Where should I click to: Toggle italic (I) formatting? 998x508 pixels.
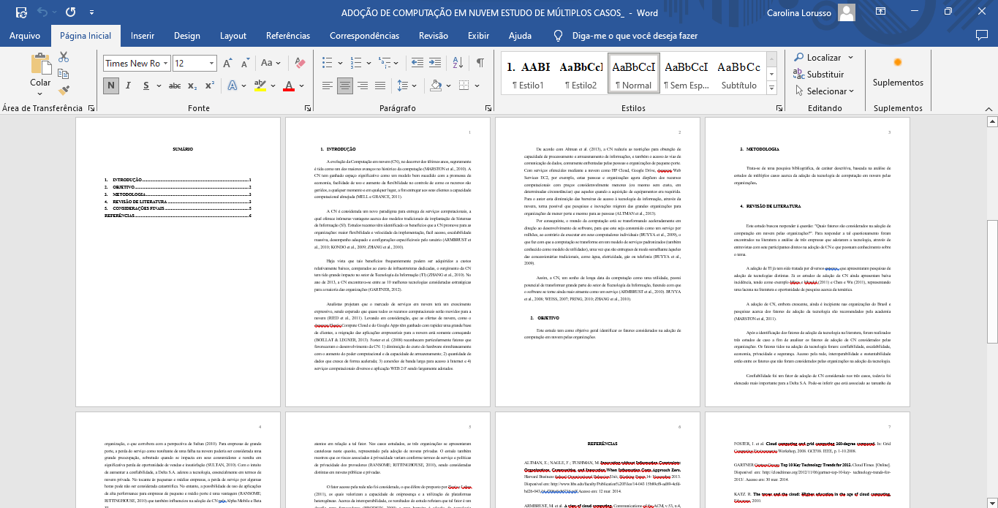coord(128,86)
